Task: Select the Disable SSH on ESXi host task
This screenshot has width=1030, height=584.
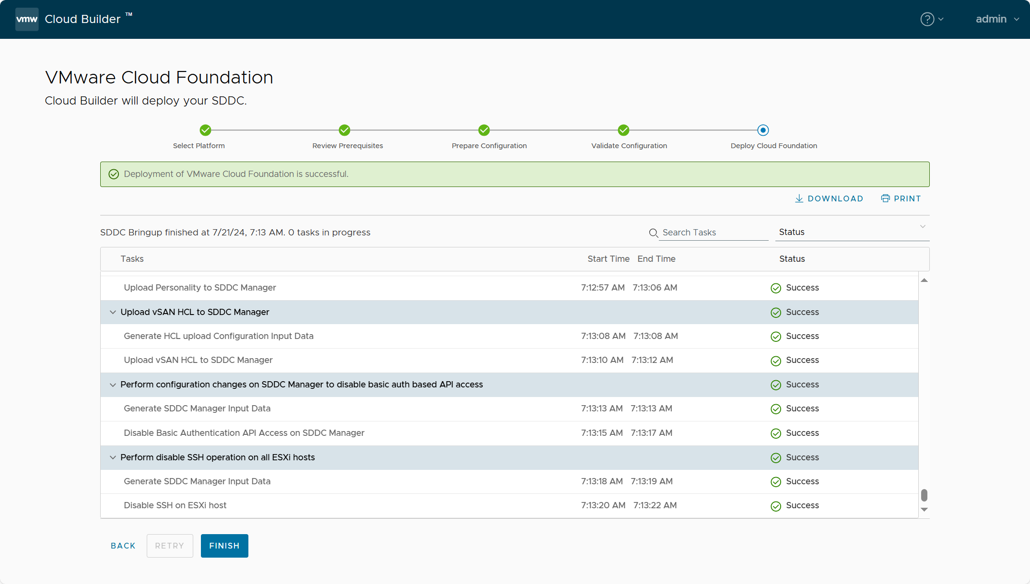Action: pyautogui.click(x=175, y=505)
